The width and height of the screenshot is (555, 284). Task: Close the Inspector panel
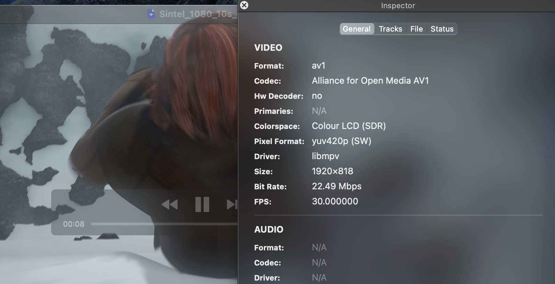(244, 5)
